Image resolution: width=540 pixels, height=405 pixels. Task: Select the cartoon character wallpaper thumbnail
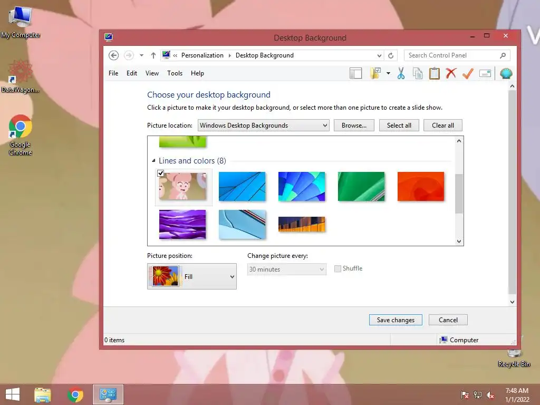[x=182, y=186]
